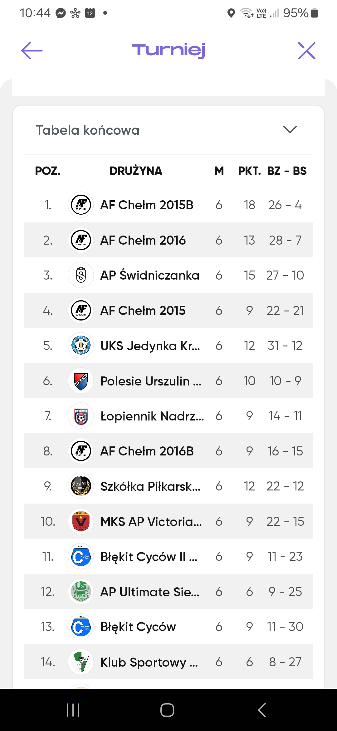This screenshot has width=337, height=731.
Task: Select the Błękit Cyców II row
Action: click(168, 556)
